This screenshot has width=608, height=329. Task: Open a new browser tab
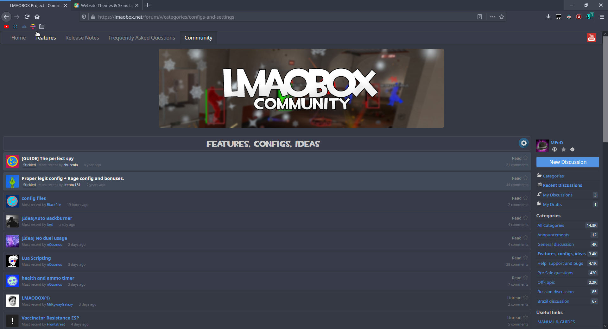[x=148, y=5]
